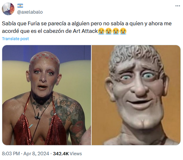The width and height of the screenshot is (183, 160).
Task: Click the Apr 8, 2024 date
Action: coord(36,153)
